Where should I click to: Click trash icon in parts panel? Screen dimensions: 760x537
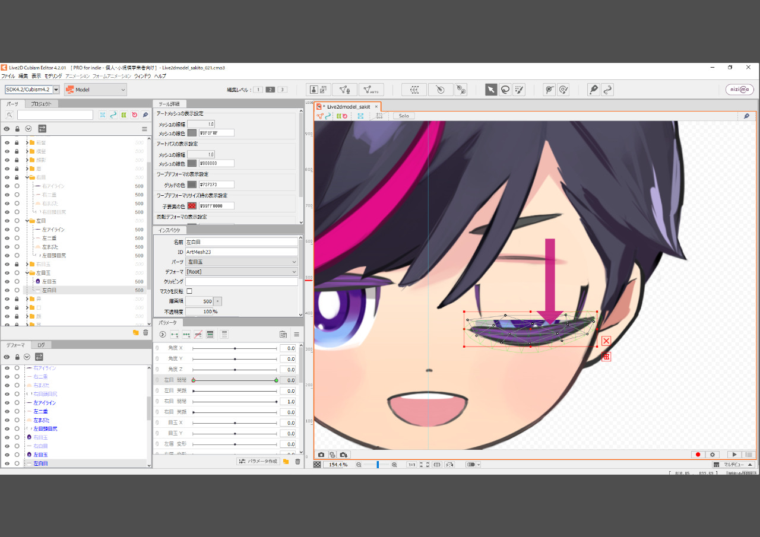coord(145,333)
